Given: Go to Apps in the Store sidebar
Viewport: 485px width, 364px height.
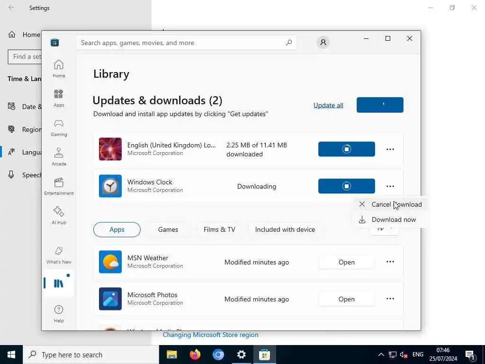Looking at the screenshot, I should tap(59, 98).
